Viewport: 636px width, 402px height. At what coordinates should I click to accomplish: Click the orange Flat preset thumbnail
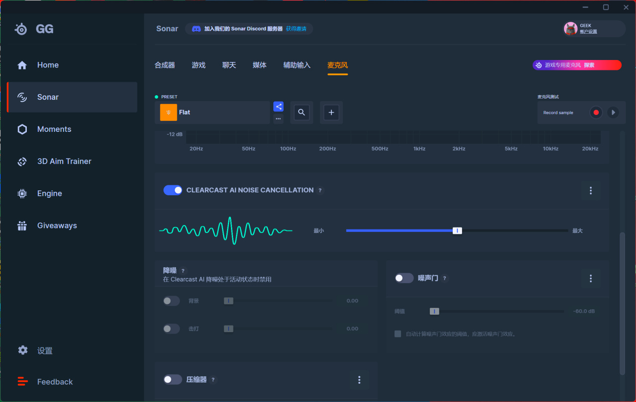pos(168,113)
